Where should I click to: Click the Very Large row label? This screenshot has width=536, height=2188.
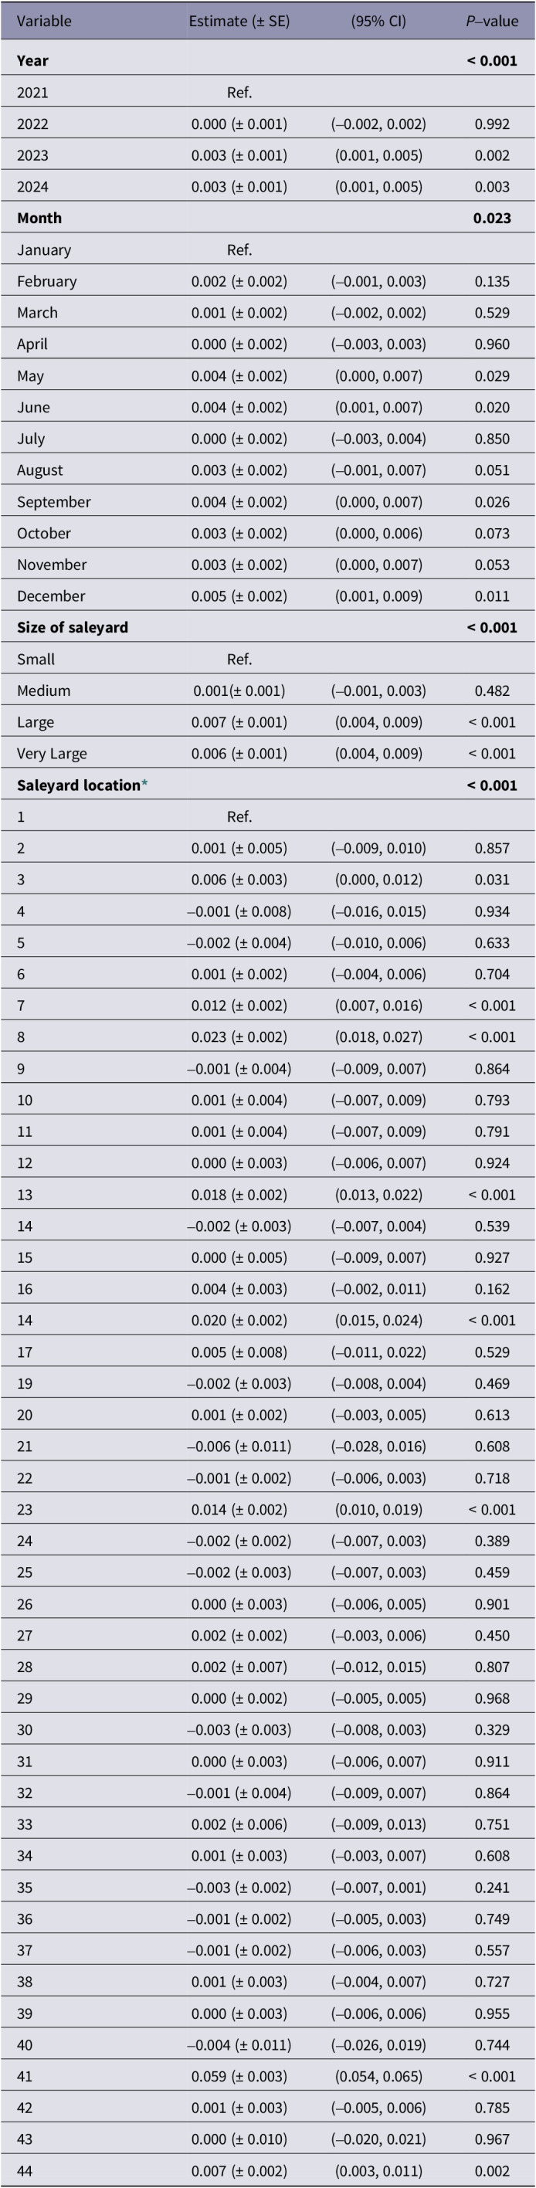click(52, 753)
